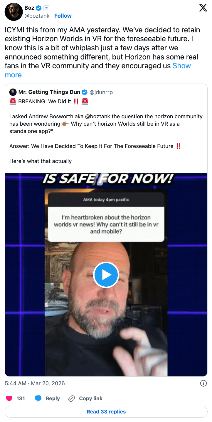The image size is (212, 422).
Task: Open the X logo link
Action: [x=203, y=8]
